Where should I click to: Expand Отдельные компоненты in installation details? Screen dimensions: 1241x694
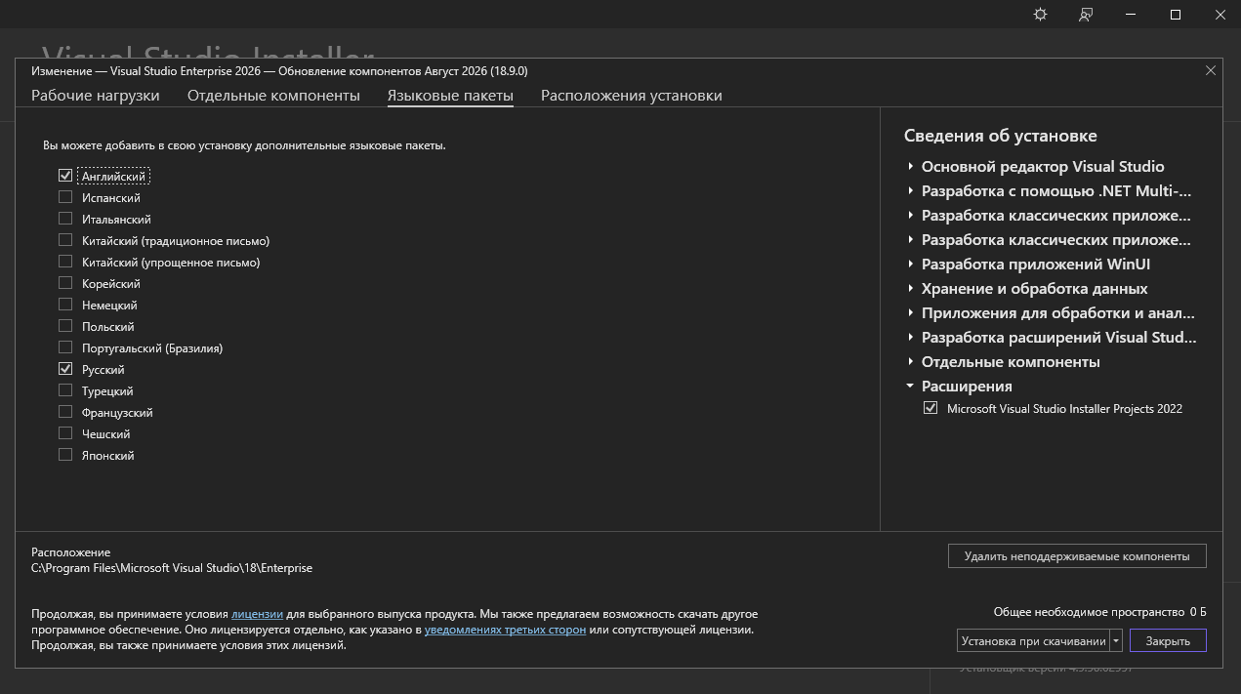tap(910, 361)
